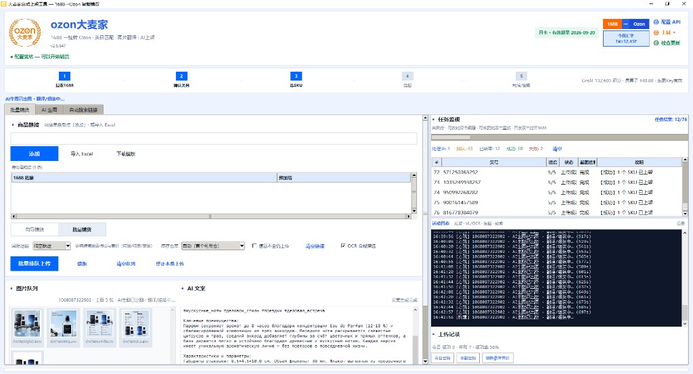Select task row 76 with 816778384079
The height and width of the screenshot is (374, 693).
click(557, 212)
